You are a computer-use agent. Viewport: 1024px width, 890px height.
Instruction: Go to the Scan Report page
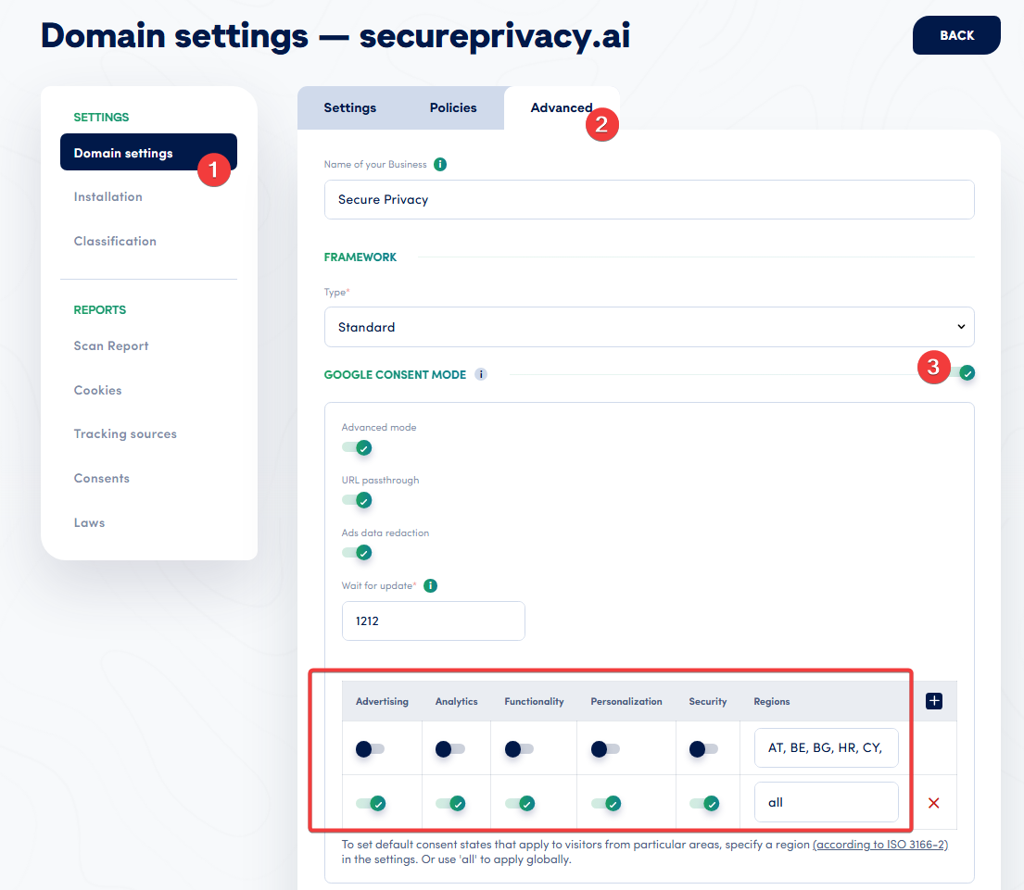click(x=110, y=345)
